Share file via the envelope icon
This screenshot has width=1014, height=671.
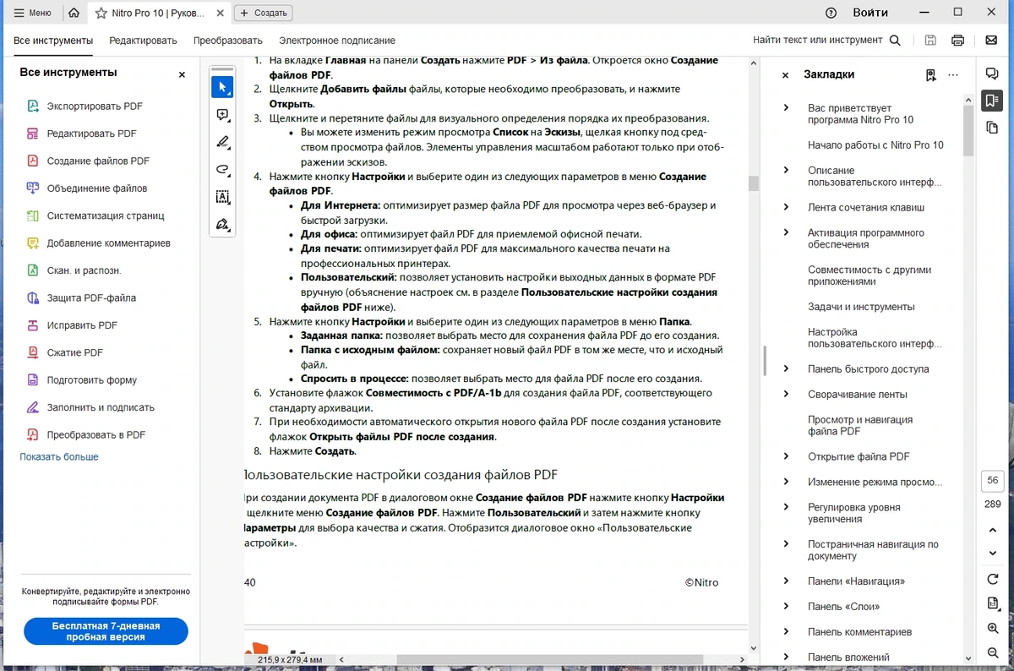point(991,41)
